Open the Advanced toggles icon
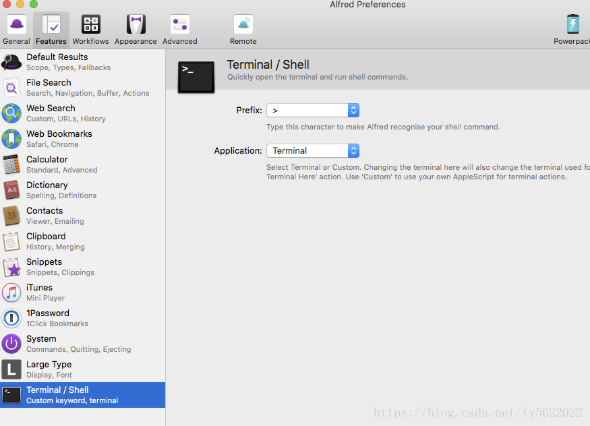Viewport: 590px width, 426px height. pos(180,24)
